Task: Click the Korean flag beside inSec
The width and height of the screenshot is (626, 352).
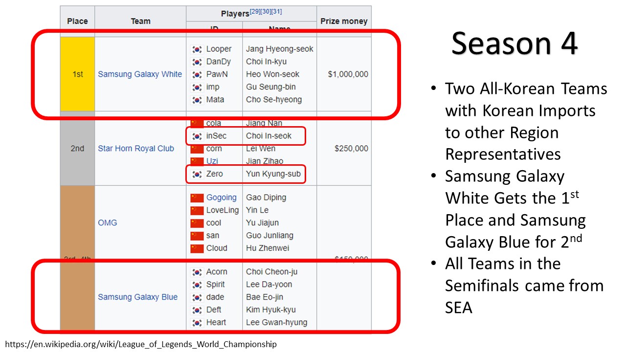Action: click(x=197, y=136)
